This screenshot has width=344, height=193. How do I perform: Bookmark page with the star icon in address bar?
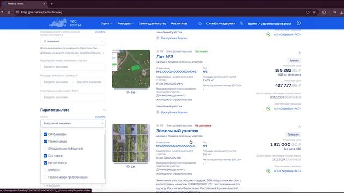point(314,12)
